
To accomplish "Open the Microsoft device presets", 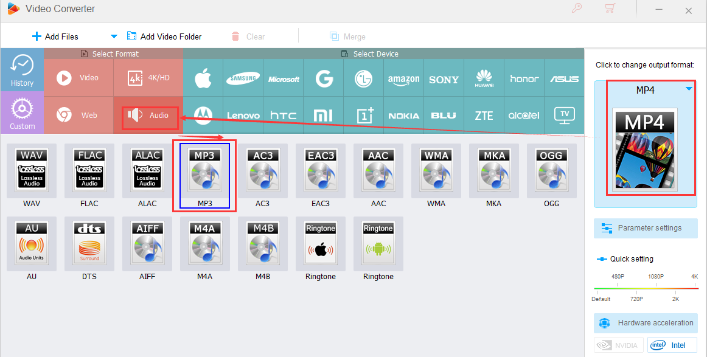I will click(283, 78).
